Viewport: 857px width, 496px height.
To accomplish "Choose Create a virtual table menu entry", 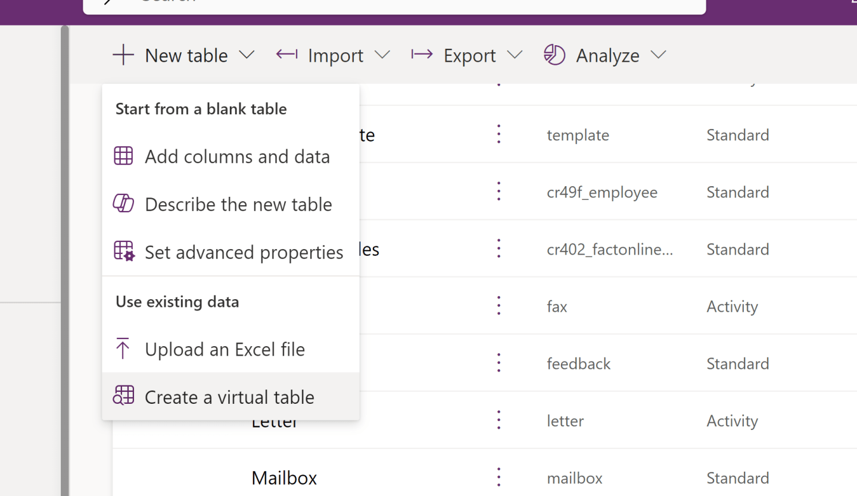I will pos(229,396).
